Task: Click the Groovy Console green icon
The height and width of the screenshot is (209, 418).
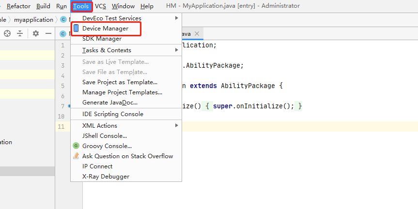Action: pos(76,146)
